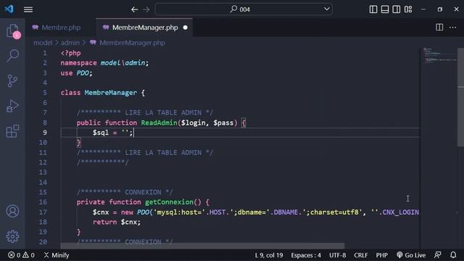Open the Accounts menu icon

tap(12, 211)
